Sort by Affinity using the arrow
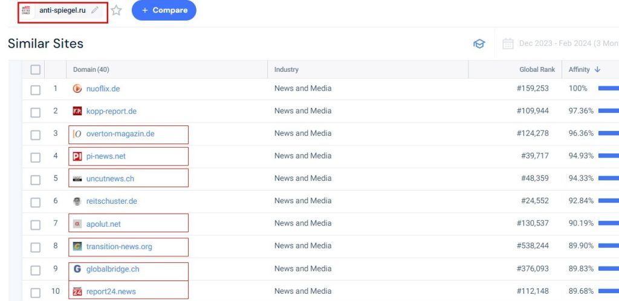This screenshot has width=619, height=301. click(597, 69)
